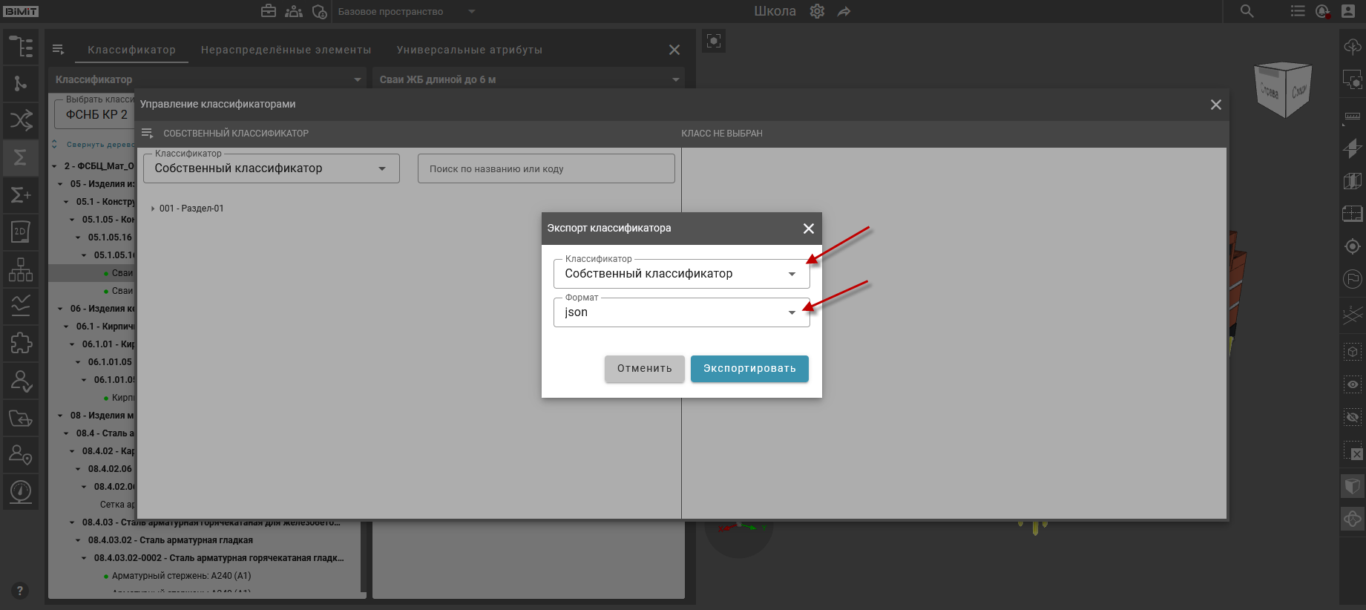This screenshot has height=610, width=1366.
Task: Click the search magnifier icon in top bar
Action: point(1247,11)
